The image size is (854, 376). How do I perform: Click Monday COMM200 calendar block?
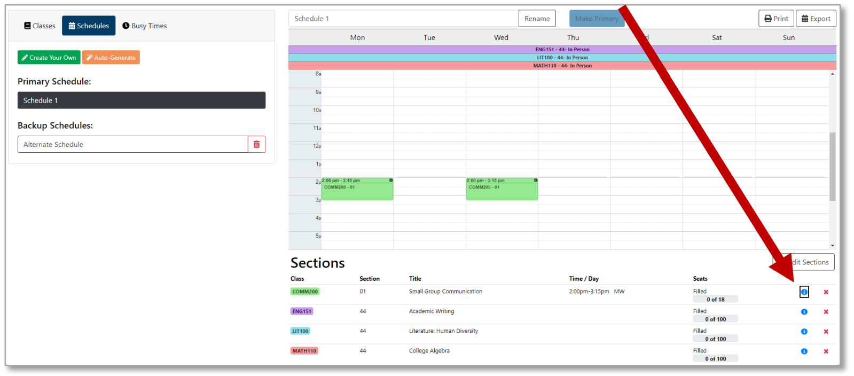[357, 190]
